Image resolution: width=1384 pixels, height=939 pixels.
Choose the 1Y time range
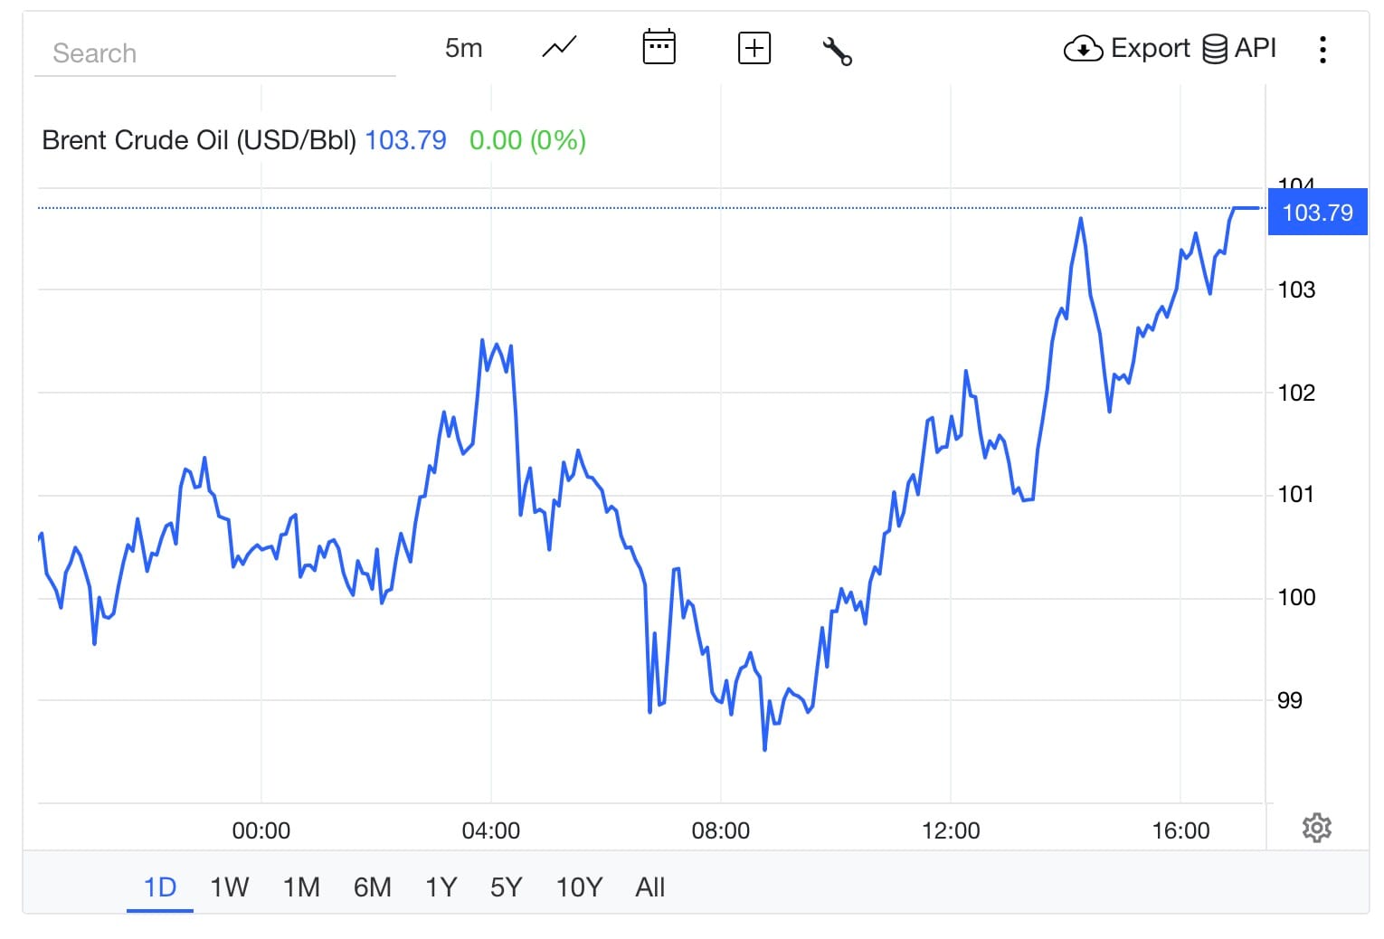(441, 887)
